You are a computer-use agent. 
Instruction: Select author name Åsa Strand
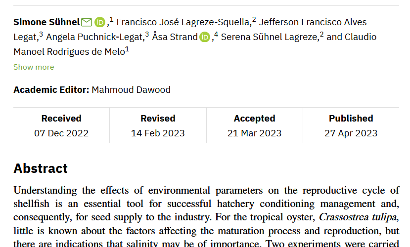pos(175,37)
